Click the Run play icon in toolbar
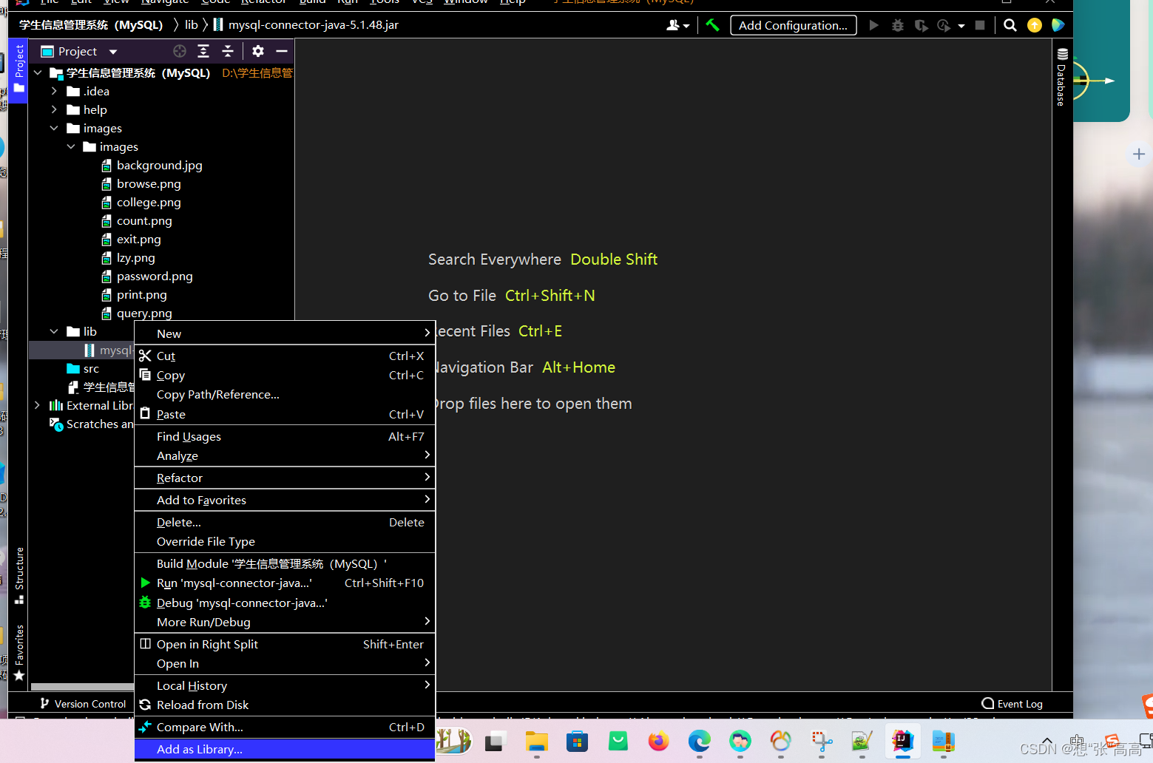The image size is (1153, 763). point(874,25)
